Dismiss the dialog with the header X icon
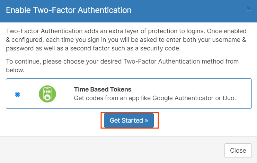 [249, 9]
